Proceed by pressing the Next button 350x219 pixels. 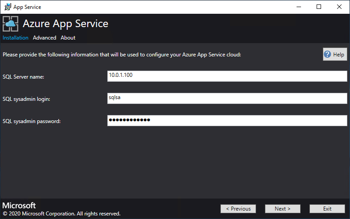pos(283,209)
